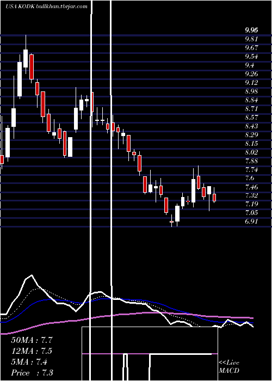The height and width of the screenshot is (381, 272).
Task: Click the '<<Live MACD' label
Action: tap(229, 366)
